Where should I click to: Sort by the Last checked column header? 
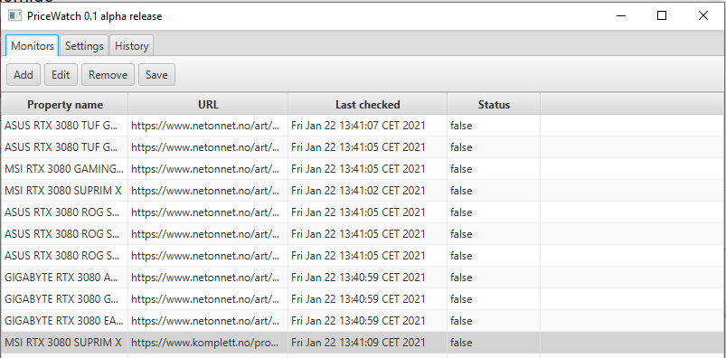pyautogui.click(x=368, y=105)
